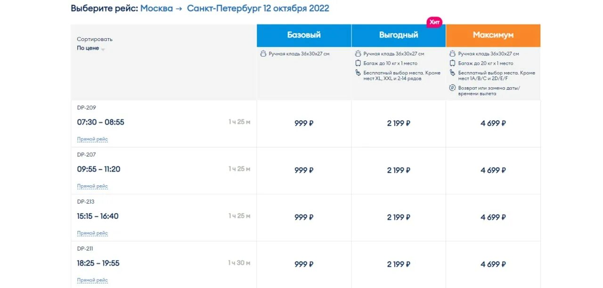
Task: Click seat selection icon under Выгодный tariff
Action: coord(358,73)
